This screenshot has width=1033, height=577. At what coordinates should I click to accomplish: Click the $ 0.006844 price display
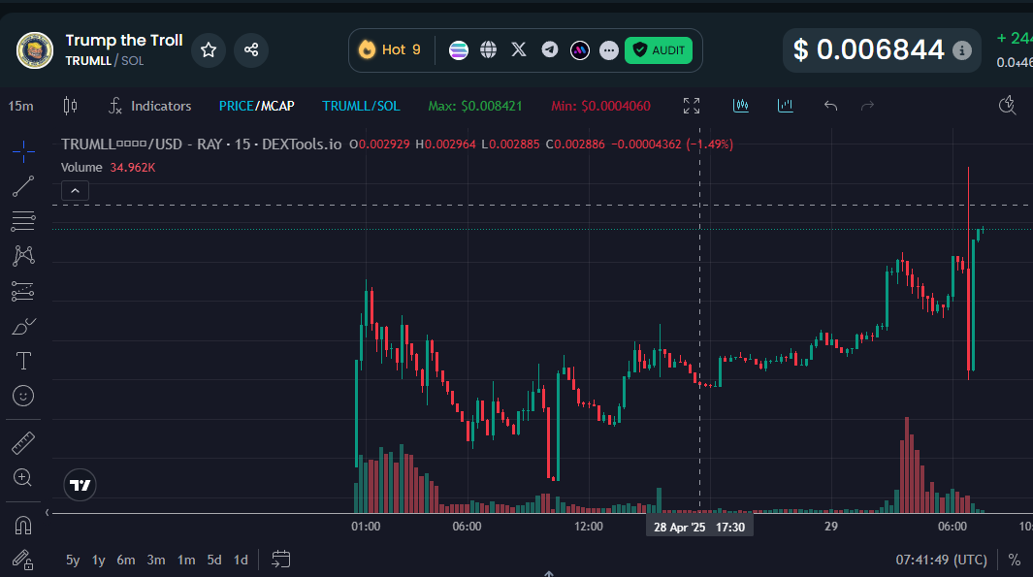[x=868, y=50]
